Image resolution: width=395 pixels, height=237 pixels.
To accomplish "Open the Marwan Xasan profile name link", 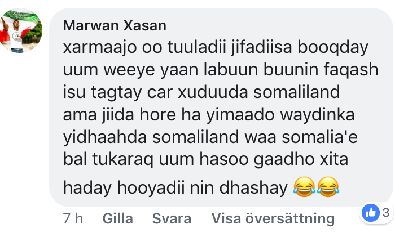I will tap(115, 25).
